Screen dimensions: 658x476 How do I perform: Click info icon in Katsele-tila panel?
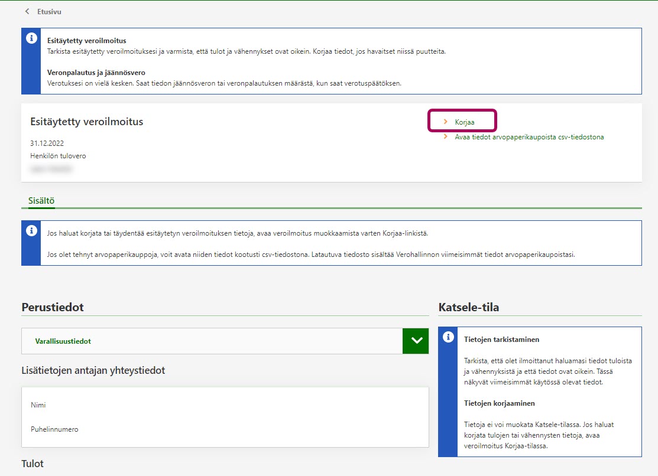click(448, 337)
